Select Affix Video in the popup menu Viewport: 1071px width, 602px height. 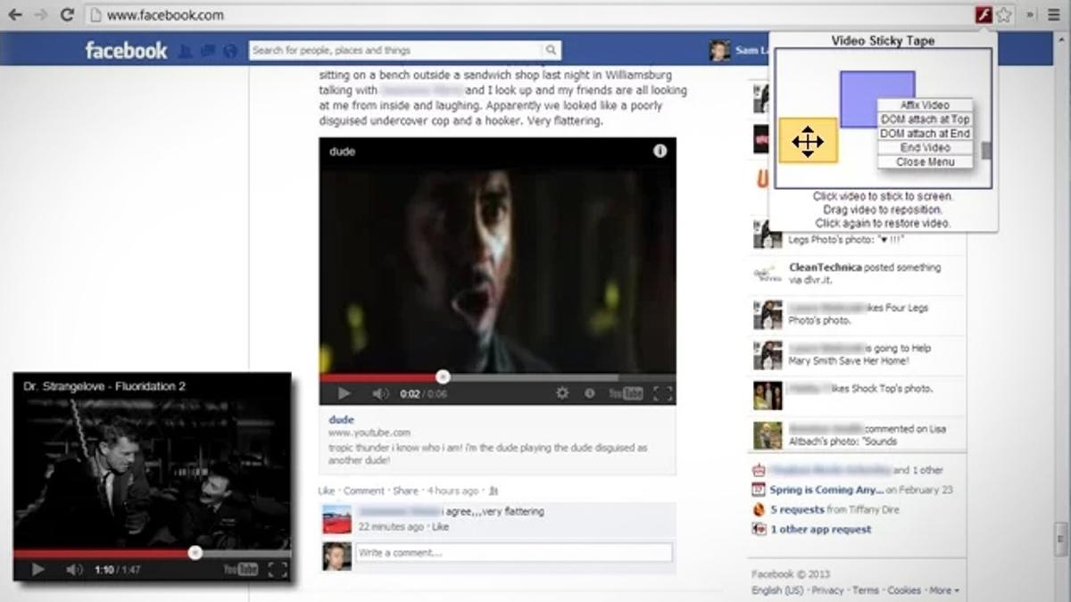[925, 105]
